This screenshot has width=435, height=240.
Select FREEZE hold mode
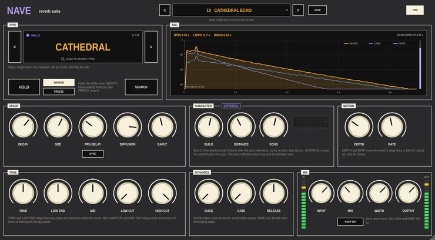59,92
